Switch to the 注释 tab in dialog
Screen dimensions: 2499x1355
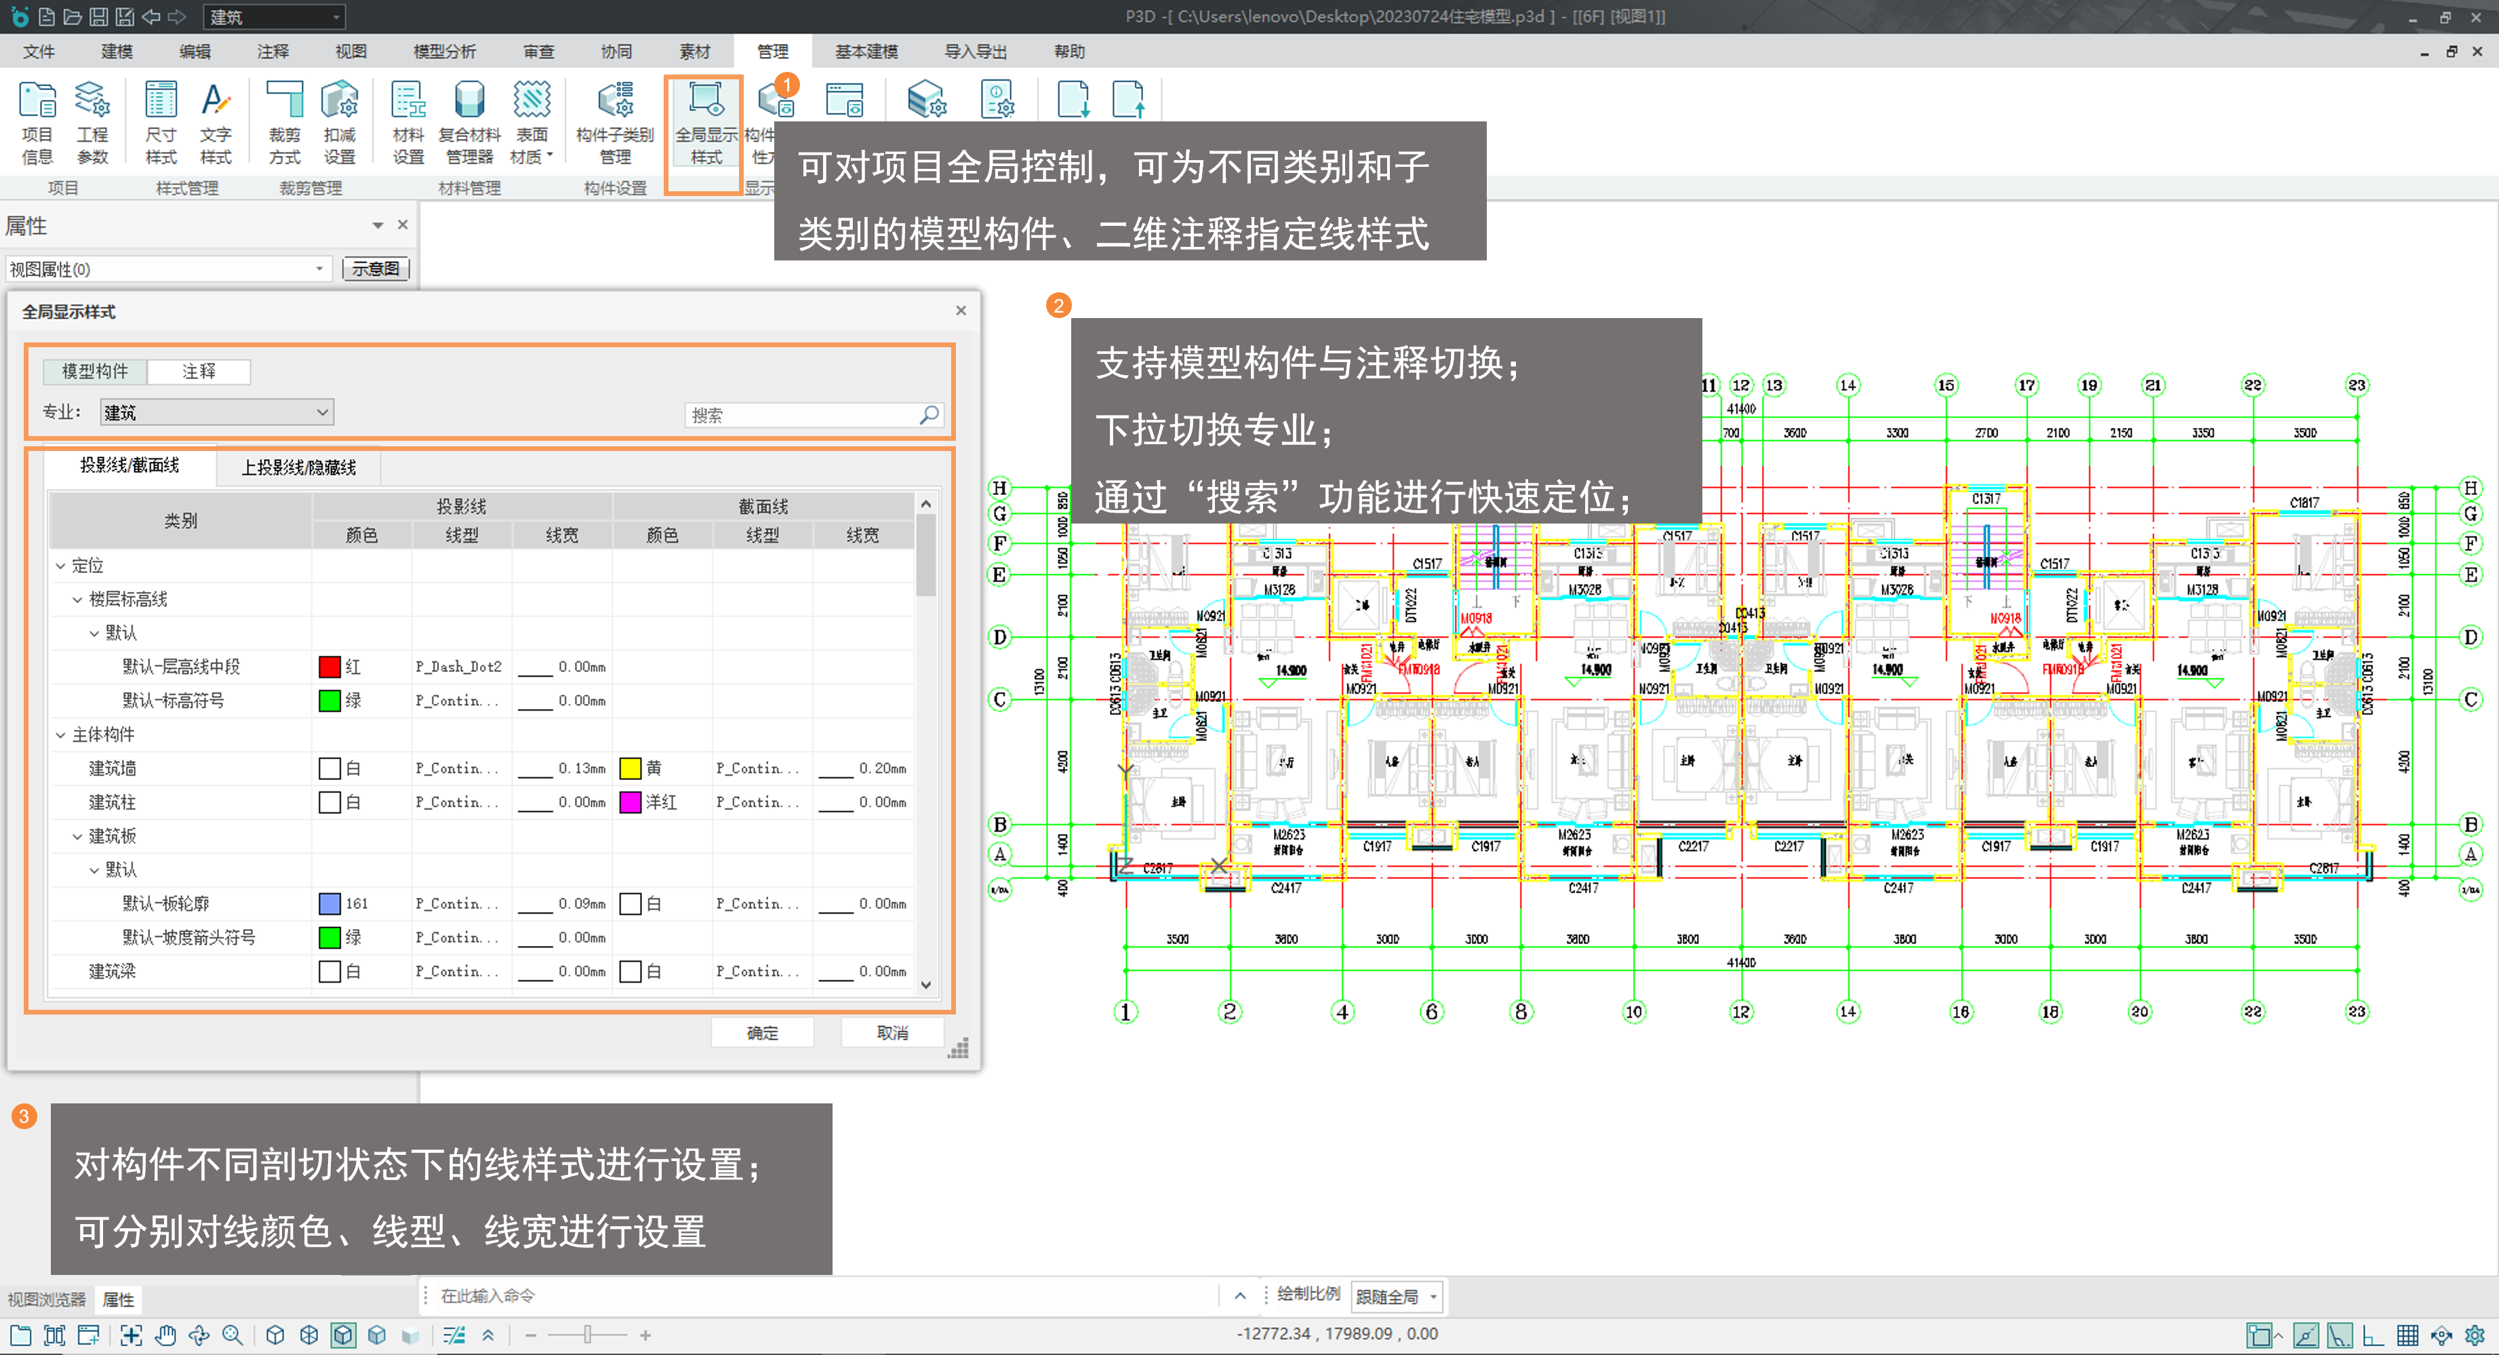tap(199, 371)
